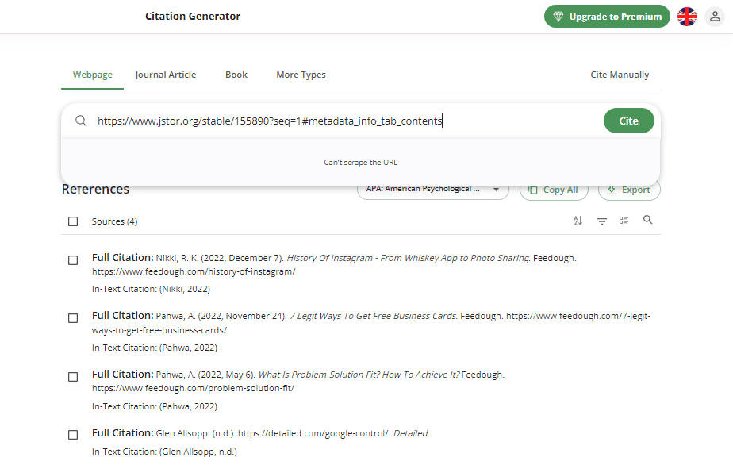This screenshot has width=733, height=469.
Task: Click Copy All references
Action: tap(553, 189)
